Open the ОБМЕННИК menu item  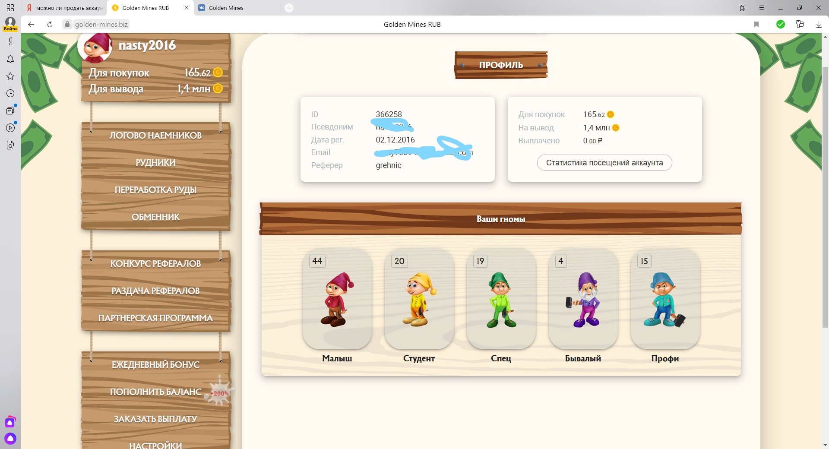point(155,217)
